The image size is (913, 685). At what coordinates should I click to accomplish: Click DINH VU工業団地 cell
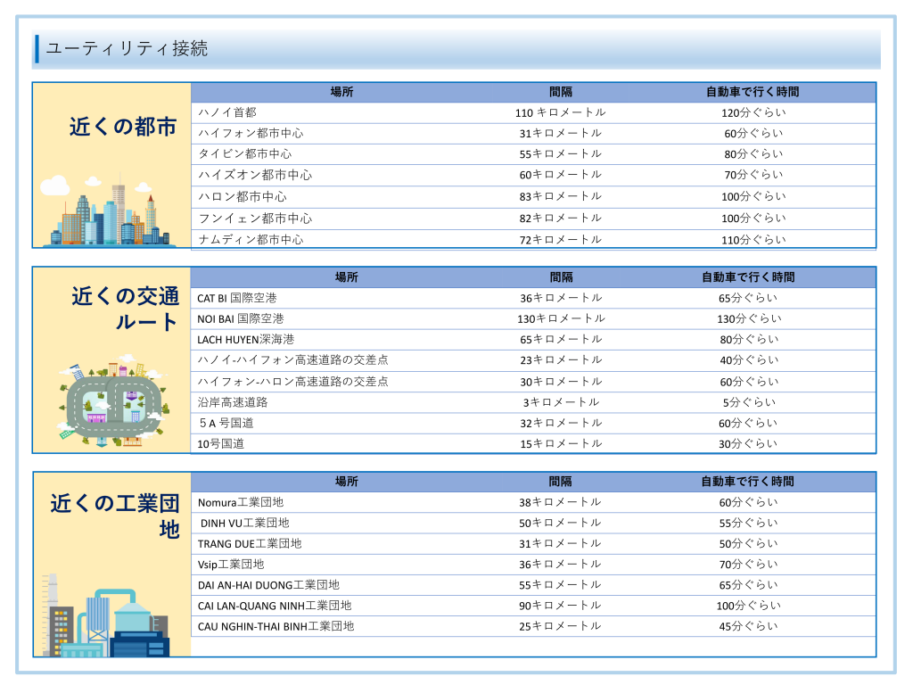[x=244, y=523]
